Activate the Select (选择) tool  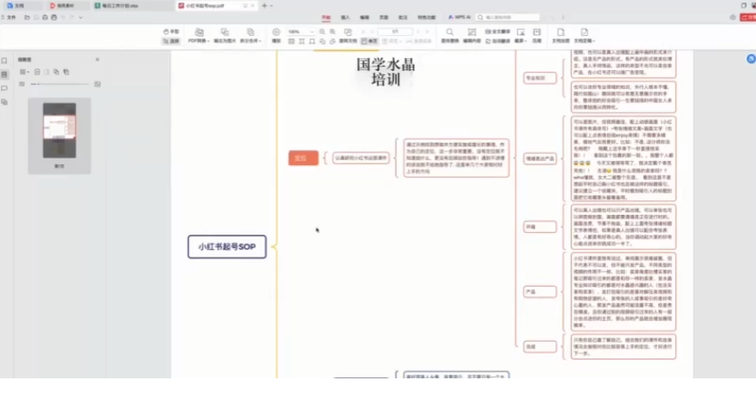click(171, 41)
